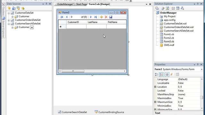This screenshot has height=115, width=205.
Task: Select OMS.mdf database file
Action: coord(169,45)
